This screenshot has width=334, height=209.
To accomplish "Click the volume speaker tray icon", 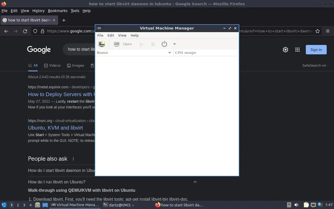I will click(x=296, y=205).
